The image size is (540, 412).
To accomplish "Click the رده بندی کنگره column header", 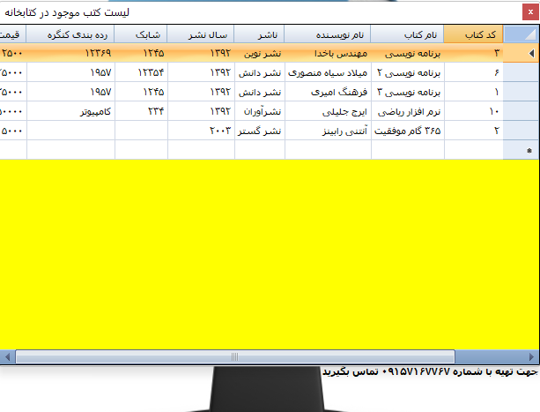I will click(70, 34).
